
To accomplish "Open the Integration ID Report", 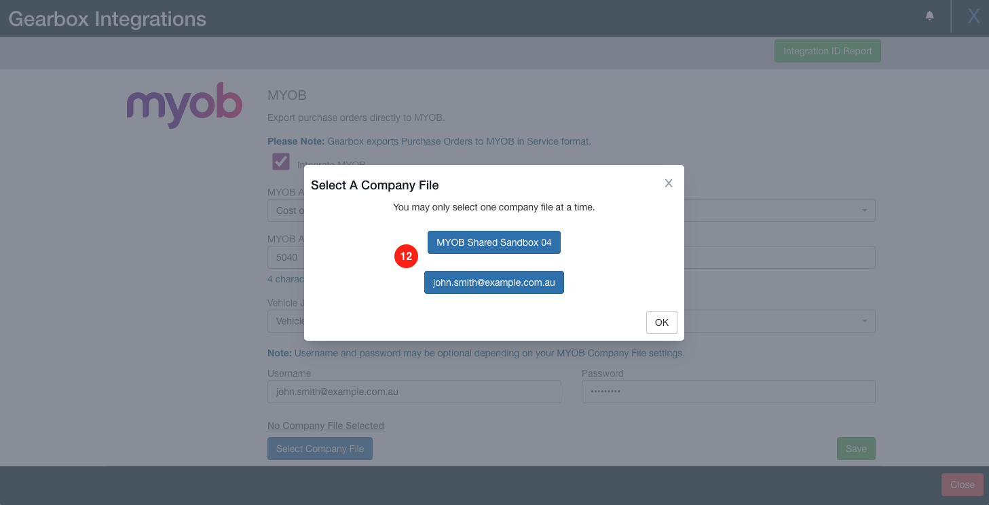I will [827, 50].
